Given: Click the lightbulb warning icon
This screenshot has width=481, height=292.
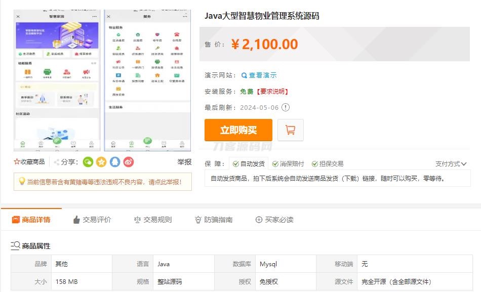Looking at the screenshot, I should [x=22, y=181].
